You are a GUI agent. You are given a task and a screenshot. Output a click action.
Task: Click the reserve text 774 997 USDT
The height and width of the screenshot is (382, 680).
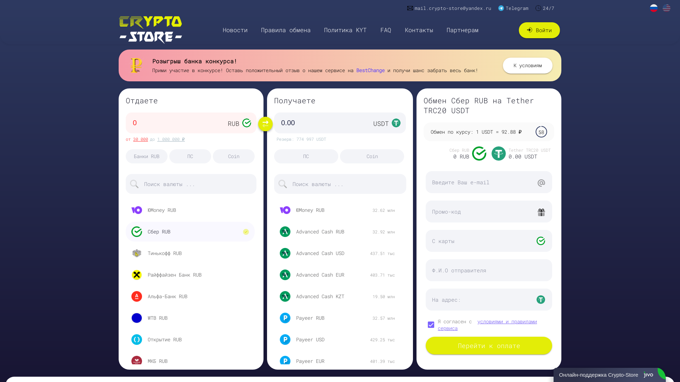point(301,139)
